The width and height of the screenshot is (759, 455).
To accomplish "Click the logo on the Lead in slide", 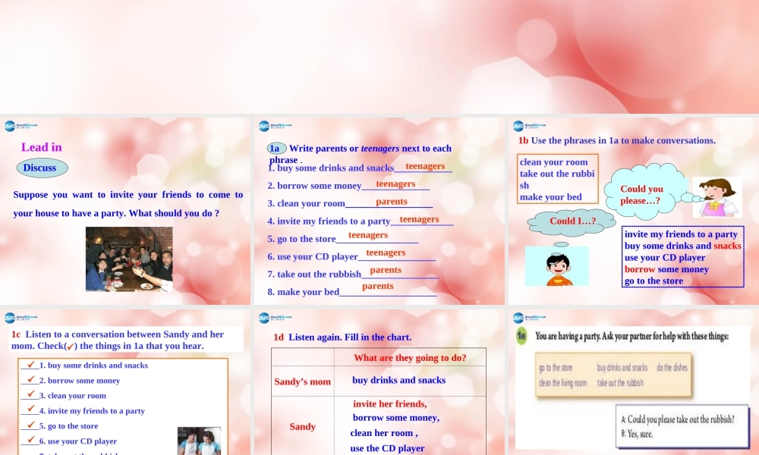I will pos(20,126).
